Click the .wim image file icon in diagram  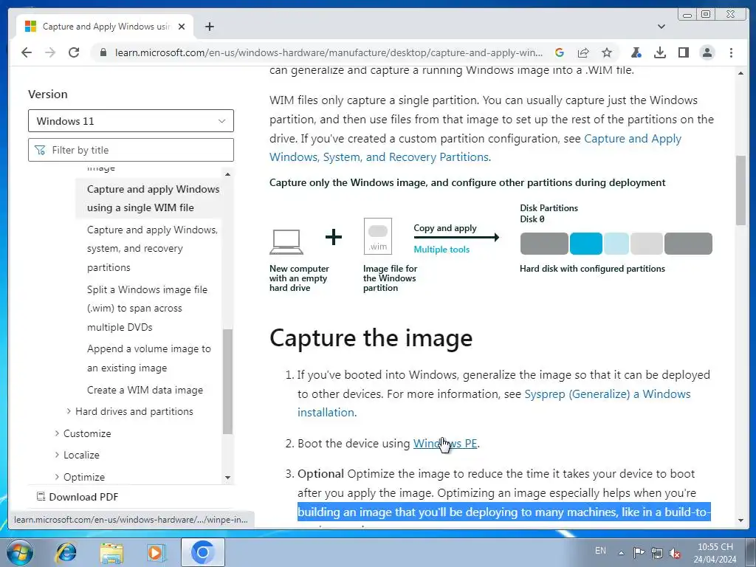[x=377, y=236]
